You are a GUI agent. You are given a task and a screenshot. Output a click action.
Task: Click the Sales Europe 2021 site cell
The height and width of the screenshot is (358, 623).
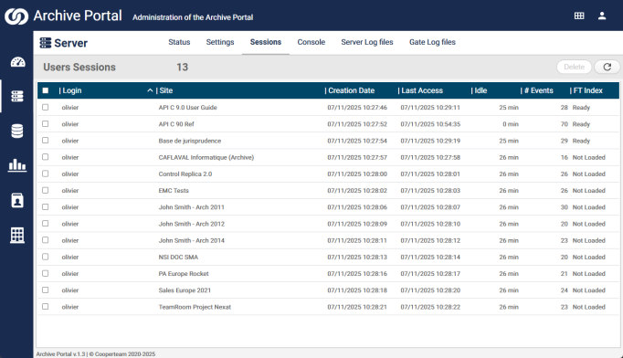(185, 290)
